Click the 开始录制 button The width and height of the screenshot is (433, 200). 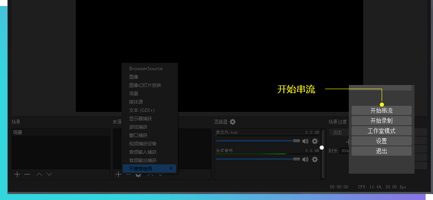381,121
